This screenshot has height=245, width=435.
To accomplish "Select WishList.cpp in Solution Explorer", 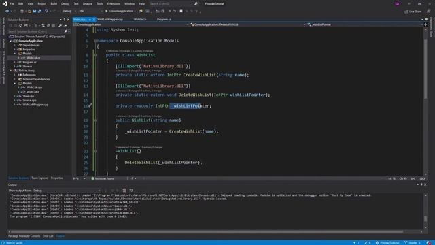I will [x=35, y=88].
